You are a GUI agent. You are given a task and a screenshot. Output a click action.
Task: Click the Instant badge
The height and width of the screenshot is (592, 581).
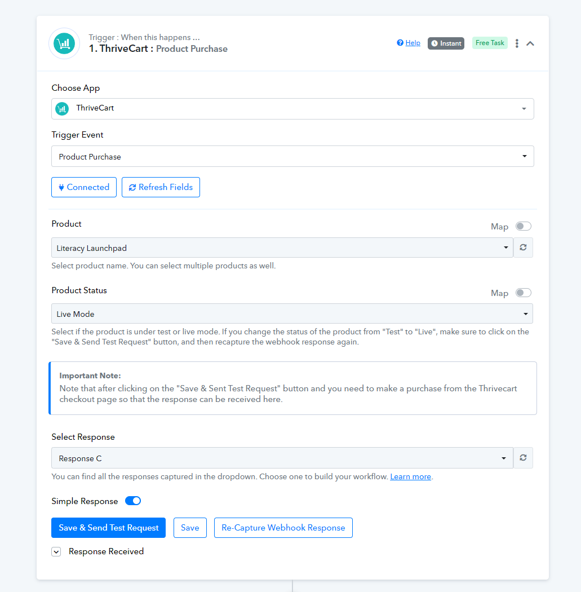pos(446,43)
